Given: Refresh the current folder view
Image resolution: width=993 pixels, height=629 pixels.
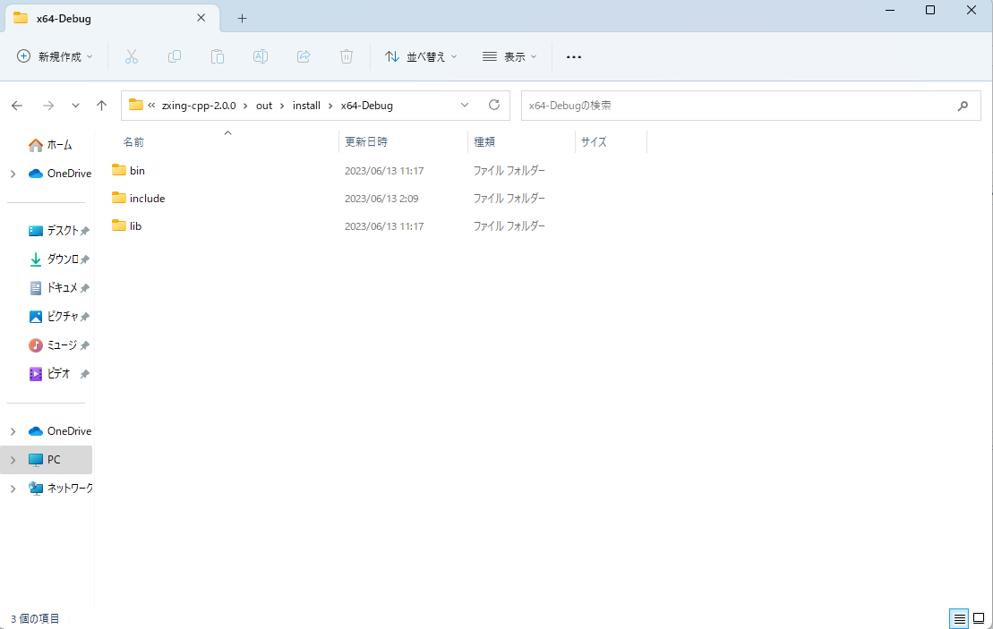Looking at the screenshot, I should [493, 105].
